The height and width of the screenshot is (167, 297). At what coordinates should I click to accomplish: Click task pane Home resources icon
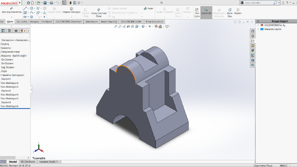click(252, 31)
